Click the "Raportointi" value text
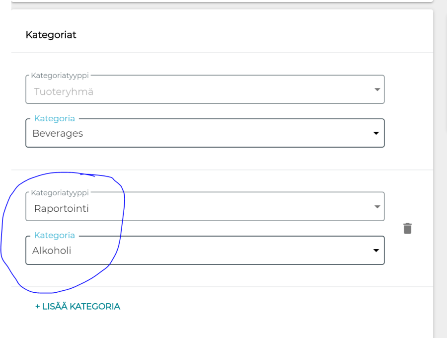The height and width of the screenshot is (338, 447). [61, 208]
